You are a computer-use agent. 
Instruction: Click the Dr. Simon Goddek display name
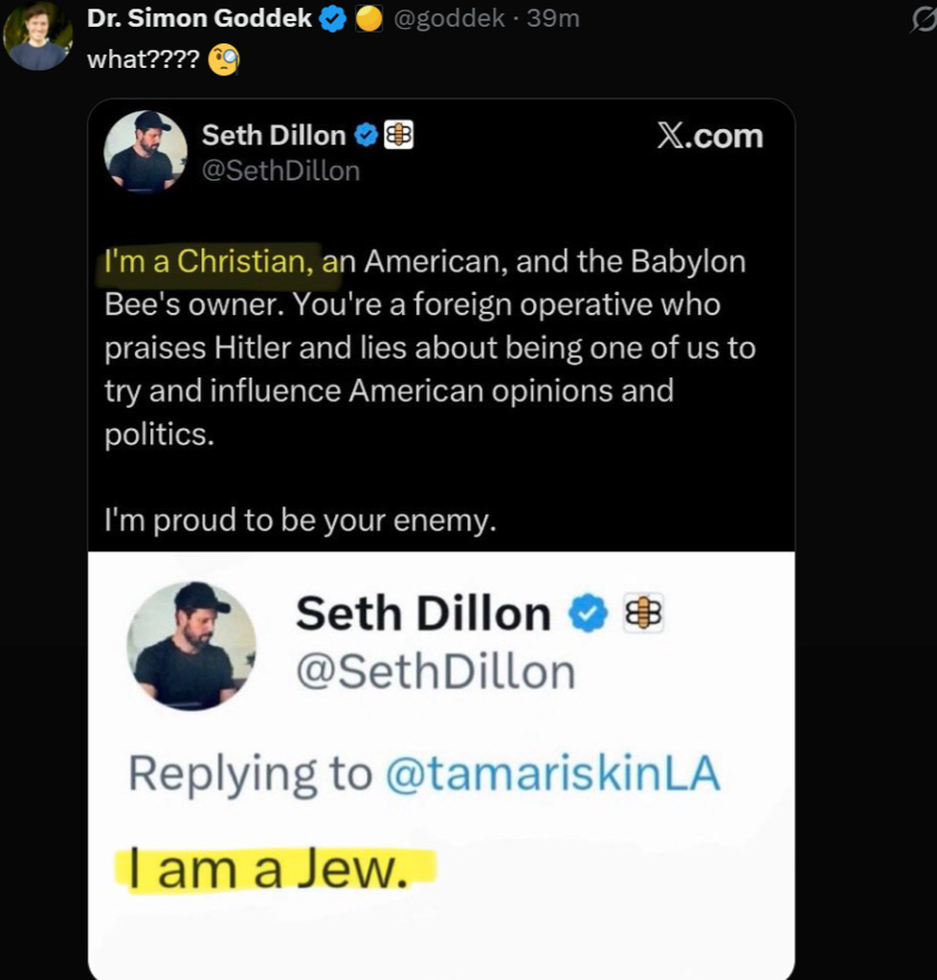[199, 19]
